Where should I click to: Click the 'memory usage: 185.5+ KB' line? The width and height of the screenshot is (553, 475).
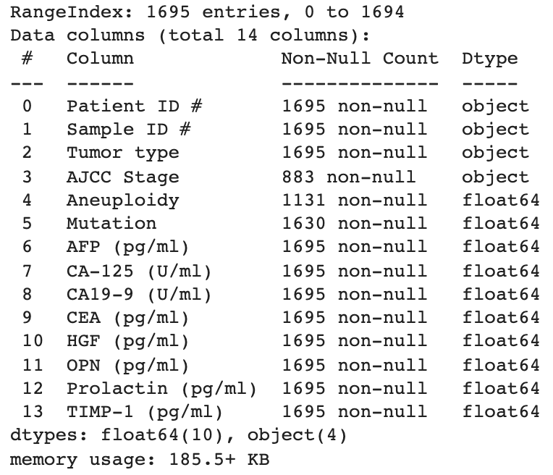140,459
